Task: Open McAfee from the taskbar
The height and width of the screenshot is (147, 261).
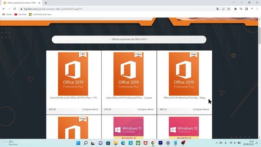Action: 146,143
